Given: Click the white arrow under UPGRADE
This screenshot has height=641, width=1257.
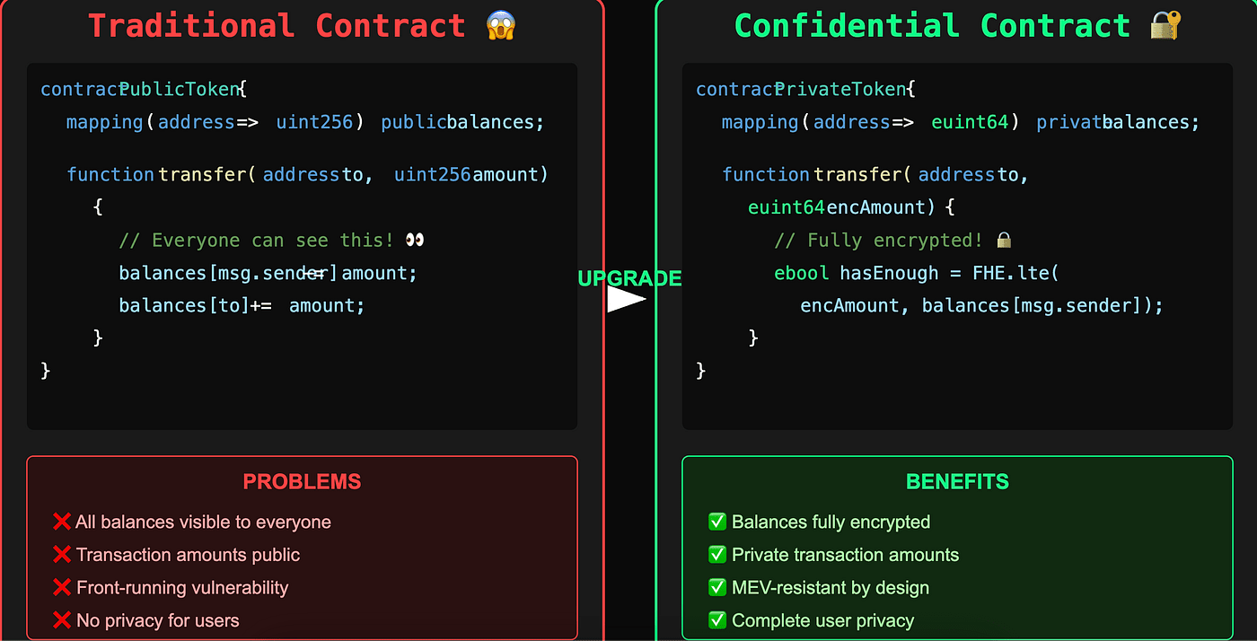Looking at the screenshot, I should point(626,300).
